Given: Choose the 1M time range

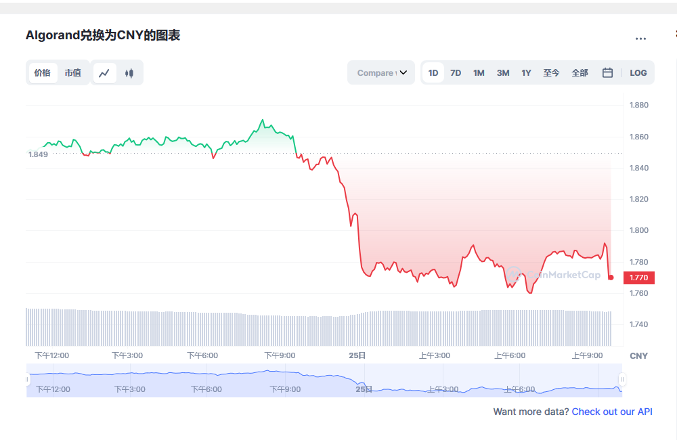Looking at the screenshot, I should pyautogui.click(x=479, y=73).
